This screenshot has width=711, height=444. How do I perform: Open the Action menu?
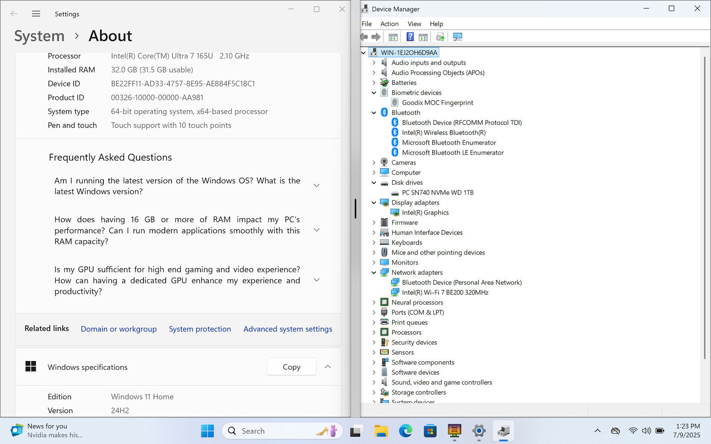[389, 24]
